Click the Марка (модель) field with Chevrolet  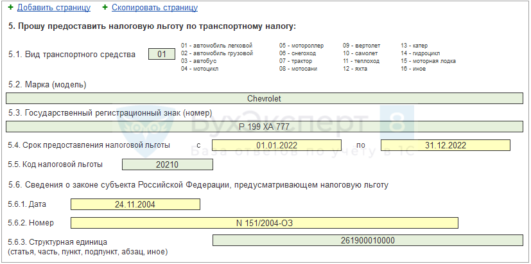pos(264,98)
